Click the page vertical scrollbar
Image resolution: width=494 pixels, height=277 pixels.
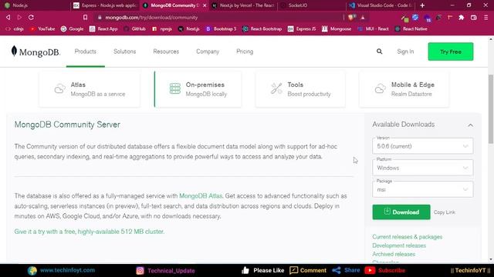491,108
